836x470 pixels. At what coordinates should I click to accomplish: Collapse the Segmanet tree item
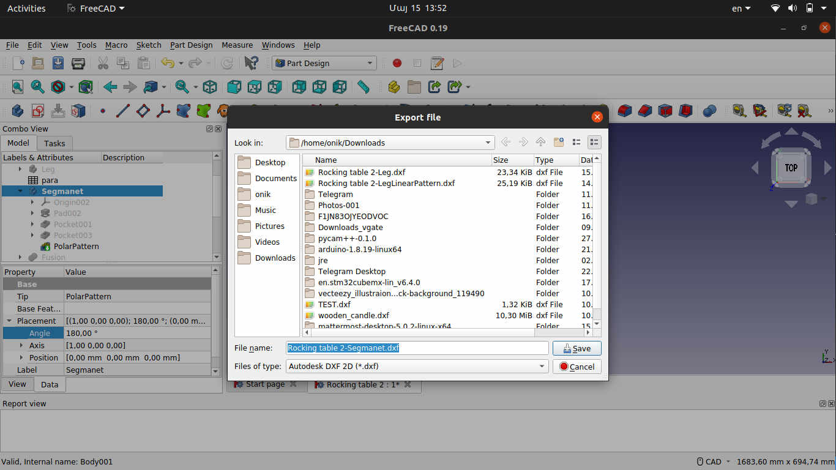tap(20, 192)
